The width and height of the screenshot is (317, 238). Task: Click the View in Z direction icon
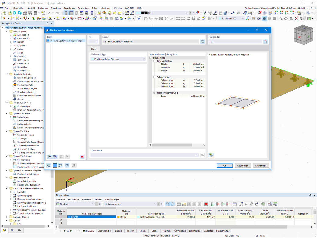pos(287,13)
